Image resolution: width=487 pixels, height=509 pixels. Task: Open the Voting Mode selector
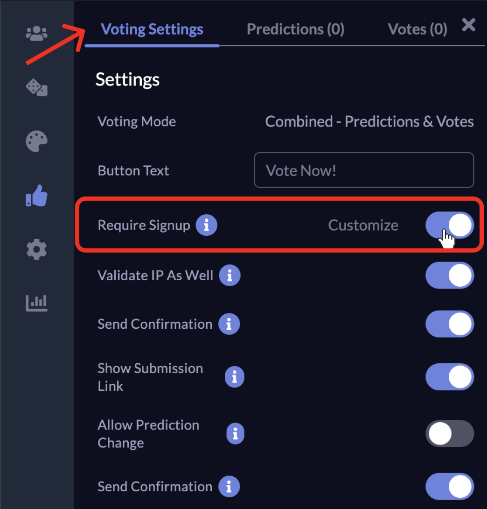click(369, 121)
